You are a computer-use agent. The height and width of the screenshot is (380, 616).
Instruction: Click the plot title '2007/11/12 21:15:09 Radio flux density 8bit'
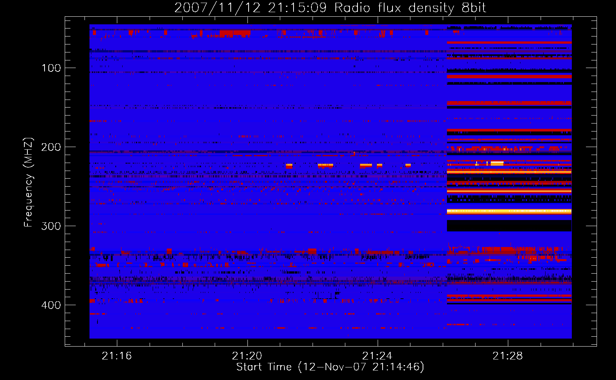[x=330, y=8]
